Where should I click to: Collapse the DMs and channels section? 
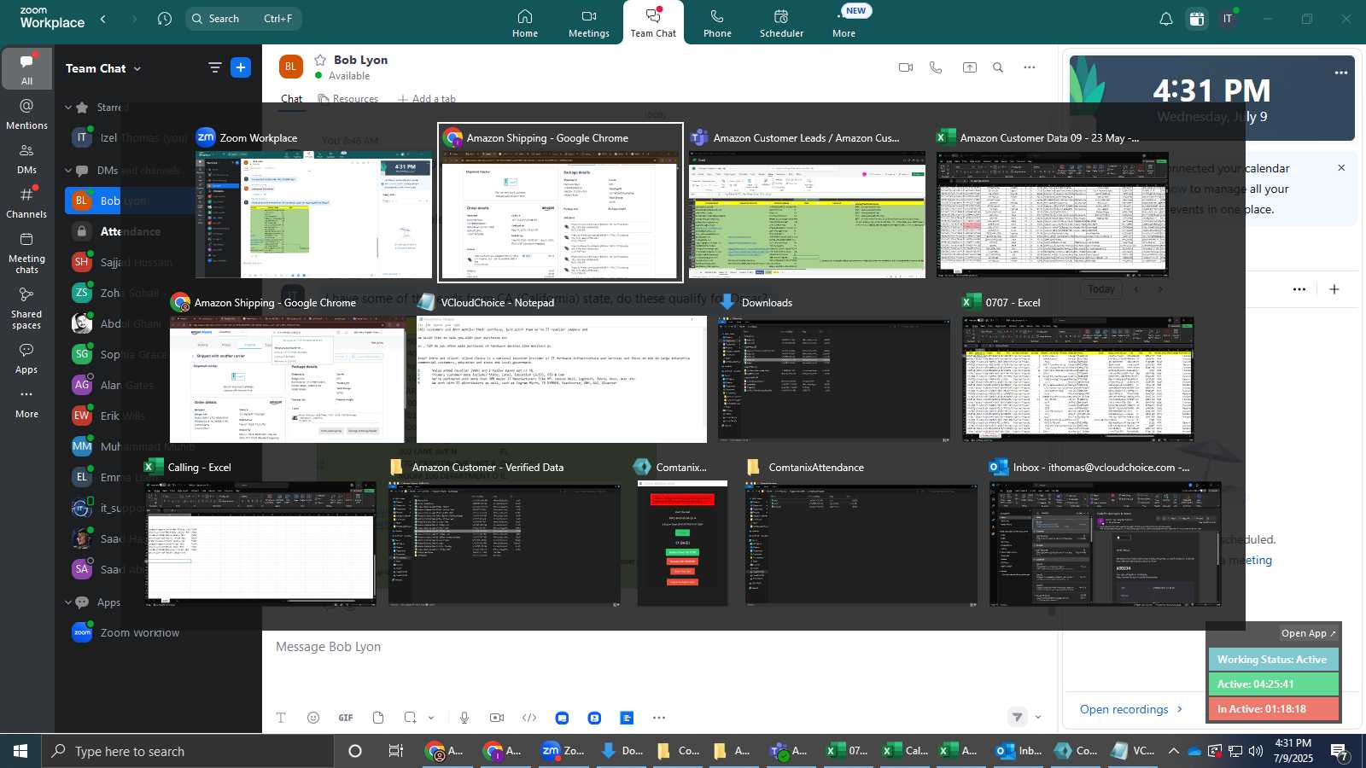tap(68, 171)
